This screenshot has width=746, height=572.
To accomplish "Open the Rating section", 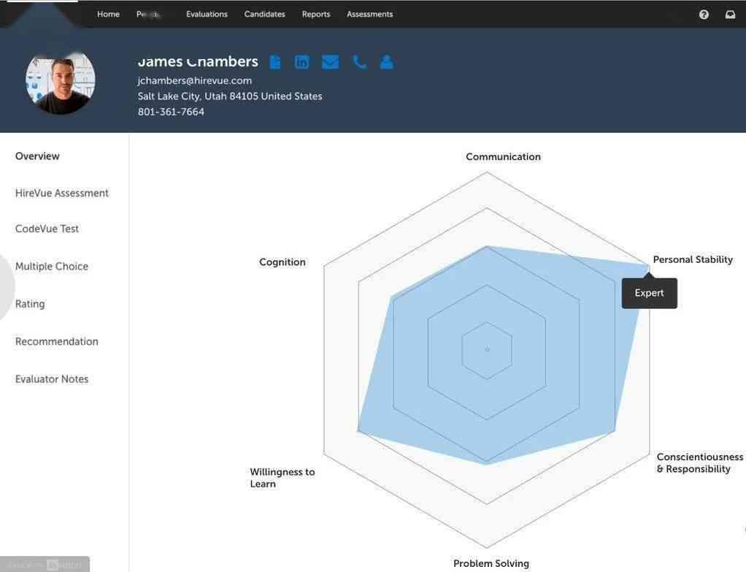I will pyautogui.click(x=30, y=304).
